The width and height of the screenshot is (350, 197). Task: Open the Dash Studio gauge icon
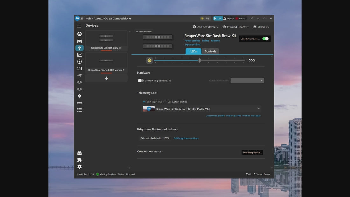click(80, 62)
